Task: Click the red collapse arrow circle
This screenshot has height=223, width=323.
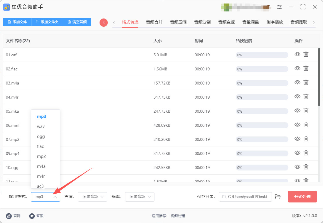Action: (104, 22)
